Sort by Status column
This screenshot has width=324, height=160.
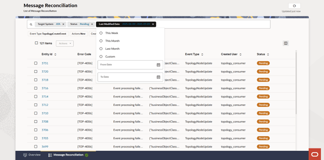268,55
